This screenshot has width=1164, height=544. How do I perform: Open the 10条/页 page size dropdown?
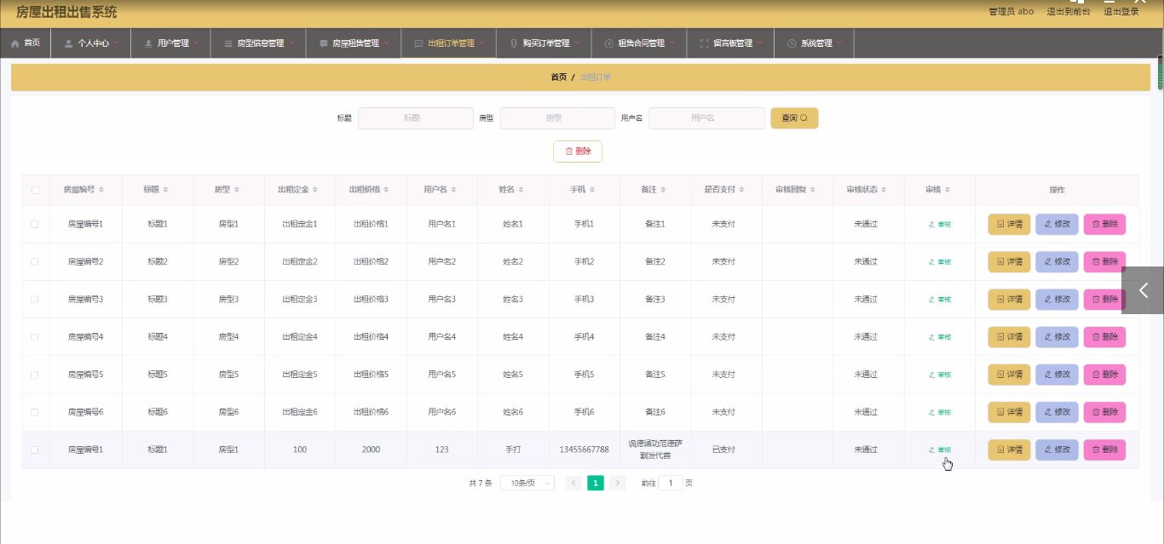coord(527,483)
